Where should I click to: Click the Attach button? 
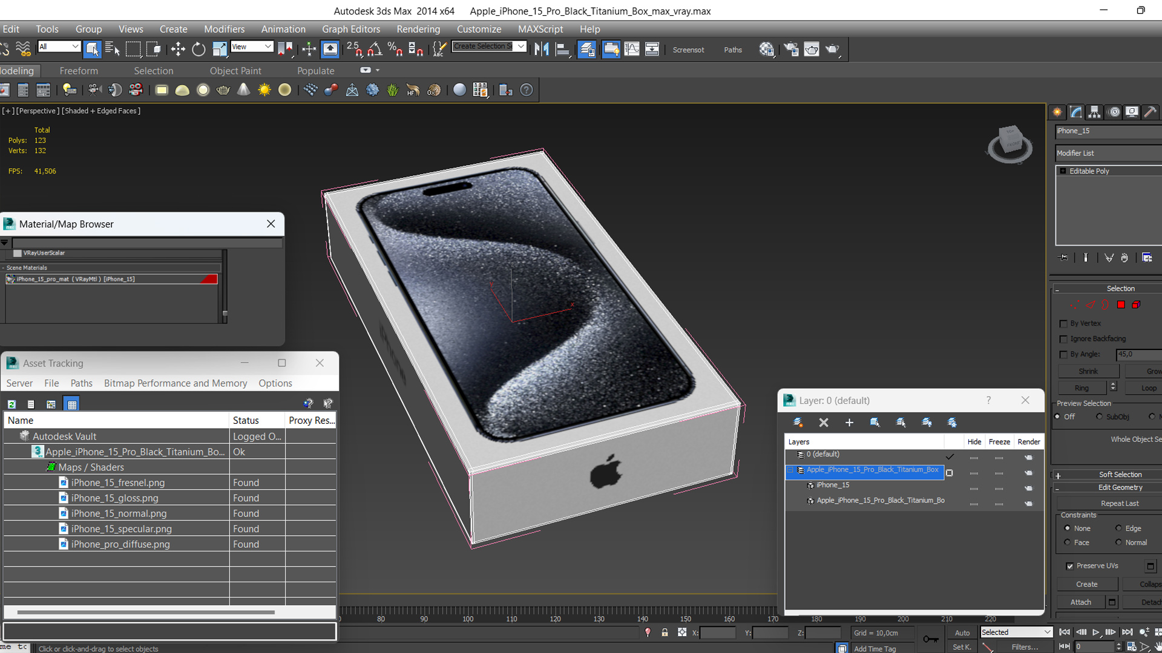[x=1081, y=602]
